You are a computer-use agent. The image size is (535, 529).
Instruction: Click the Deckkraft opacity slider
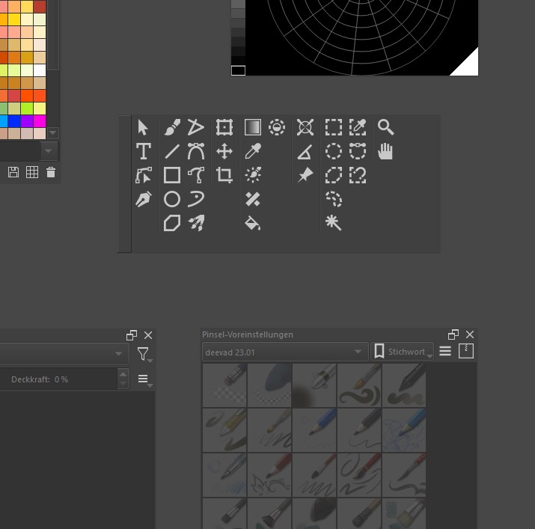58,379
